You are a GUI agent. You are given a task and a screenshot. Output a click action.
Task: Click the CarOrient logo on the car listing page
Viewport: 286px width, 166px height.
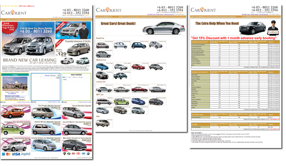(x=109, y=10)
